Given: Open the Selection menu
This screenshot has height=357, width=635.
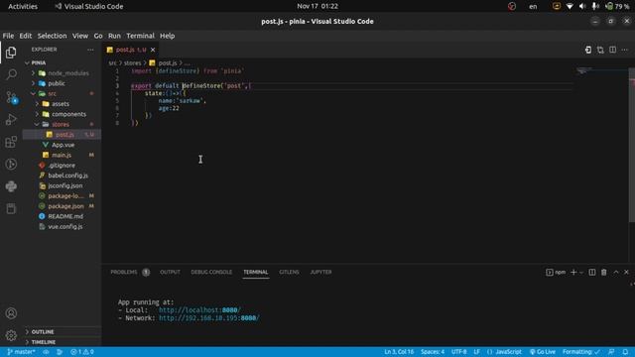Looking at the screenshot, I should coord(52,36).
